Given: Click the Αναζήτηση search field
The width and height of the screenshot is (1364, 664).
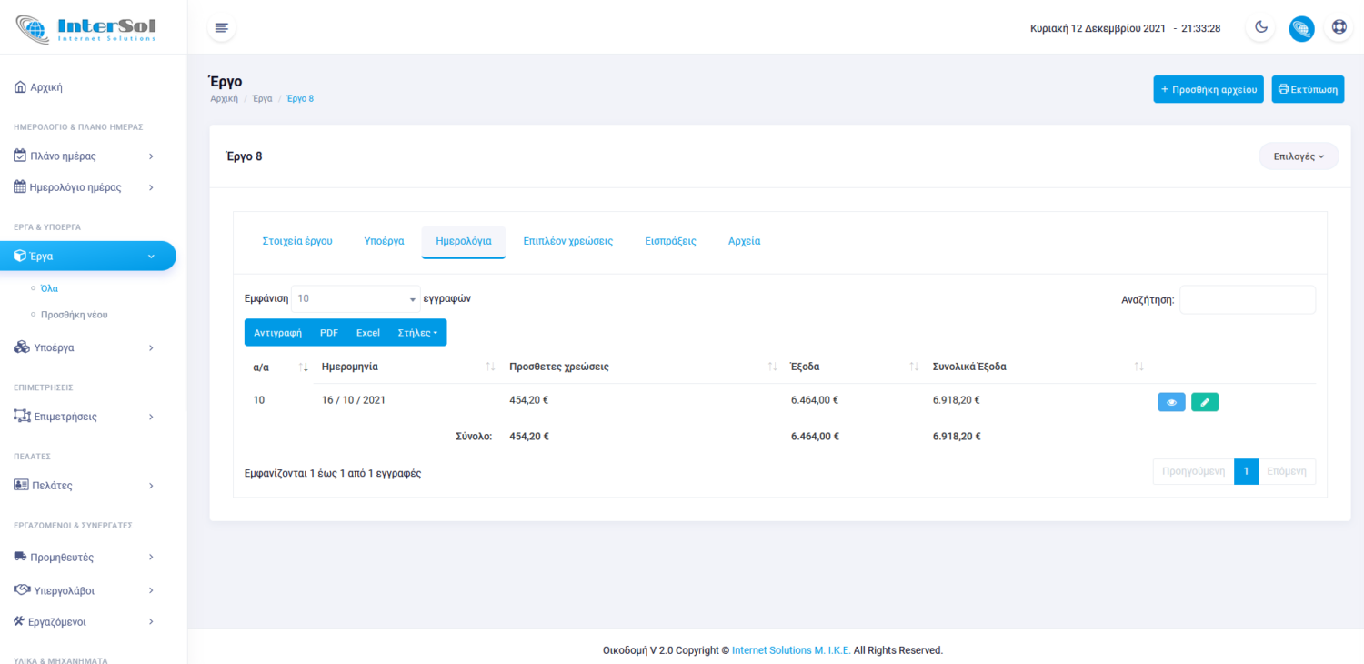Looking at the screenshot, I should (x=1247, y=299).
